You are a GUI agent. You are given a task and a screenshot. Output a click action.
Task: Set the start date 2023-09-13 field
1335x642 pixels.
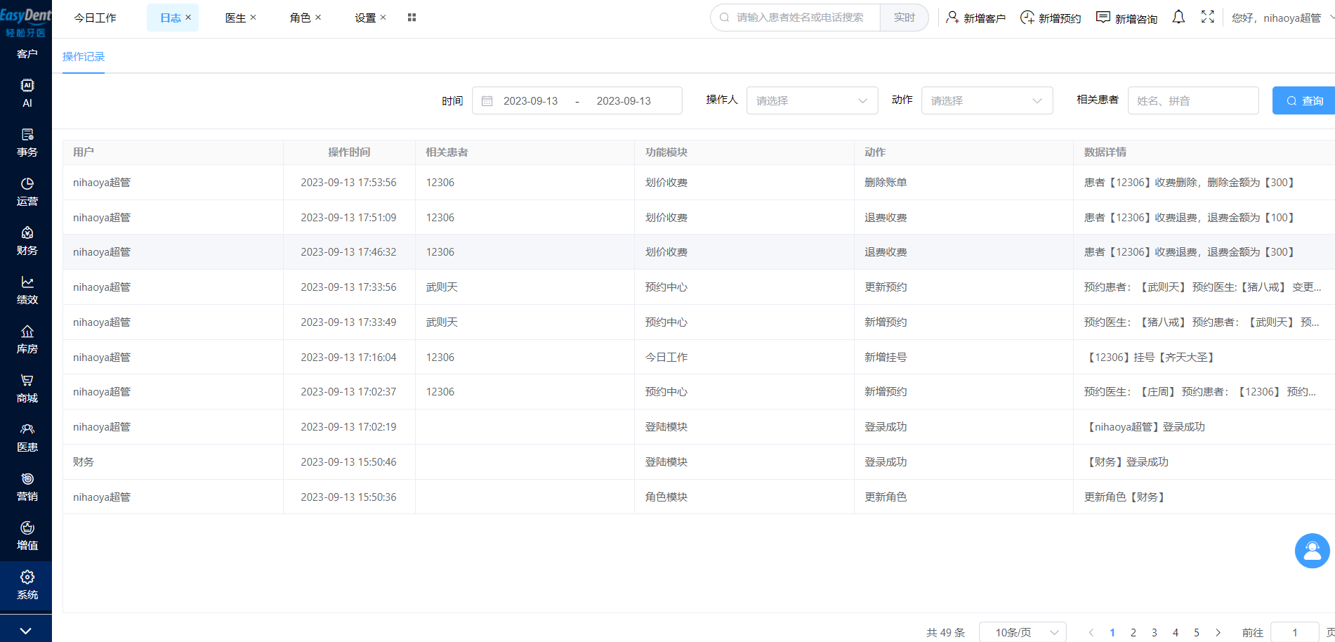[530, 100]
